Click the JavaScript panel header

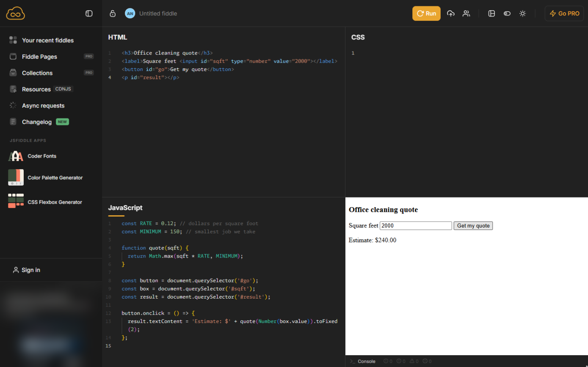pos(125,208)
